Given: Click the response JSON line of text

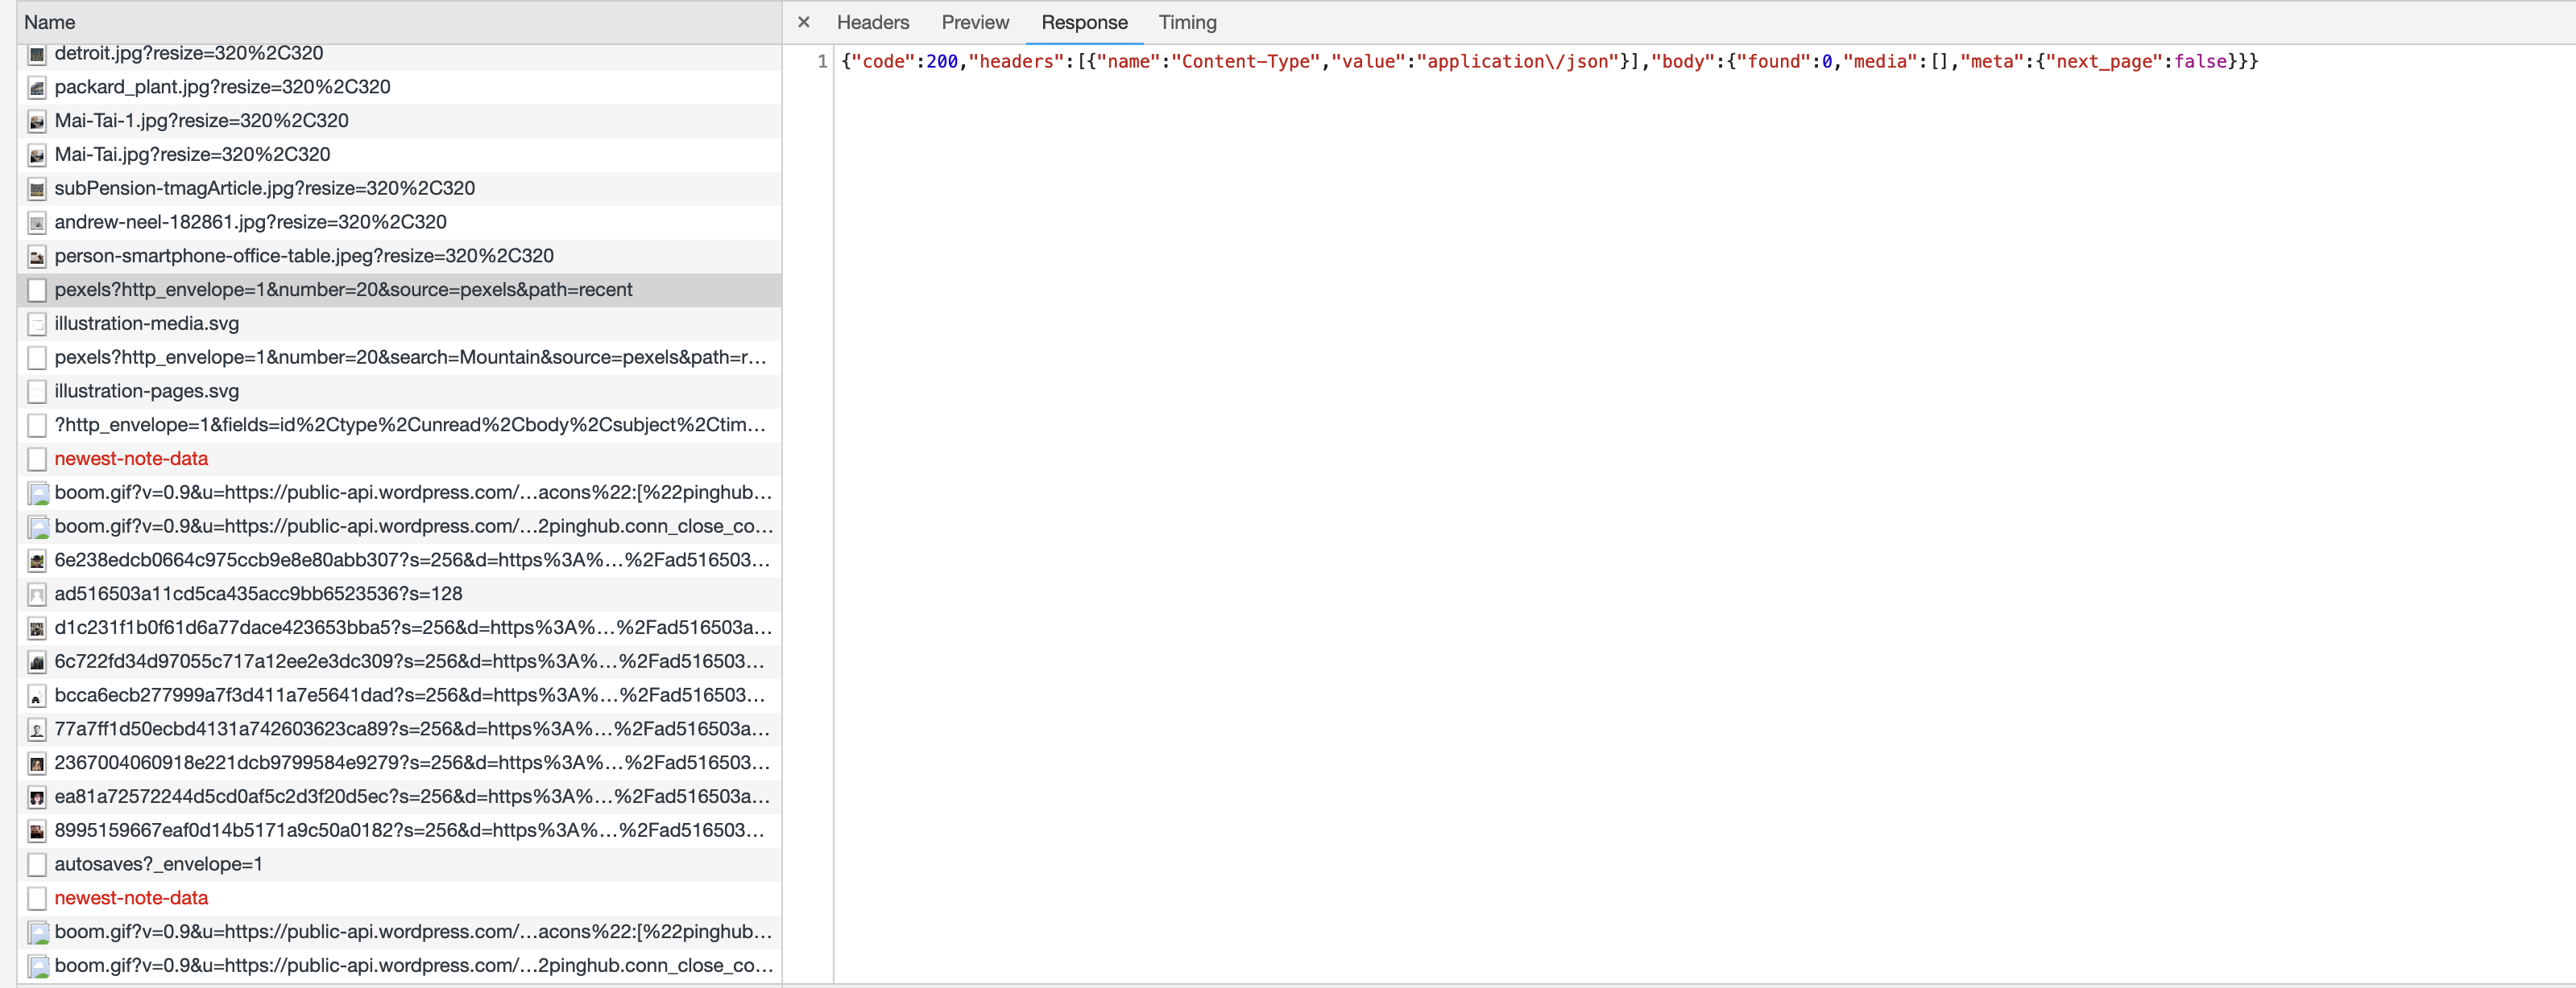Looking at the screenshot, I should click(x=1549, y=62).
